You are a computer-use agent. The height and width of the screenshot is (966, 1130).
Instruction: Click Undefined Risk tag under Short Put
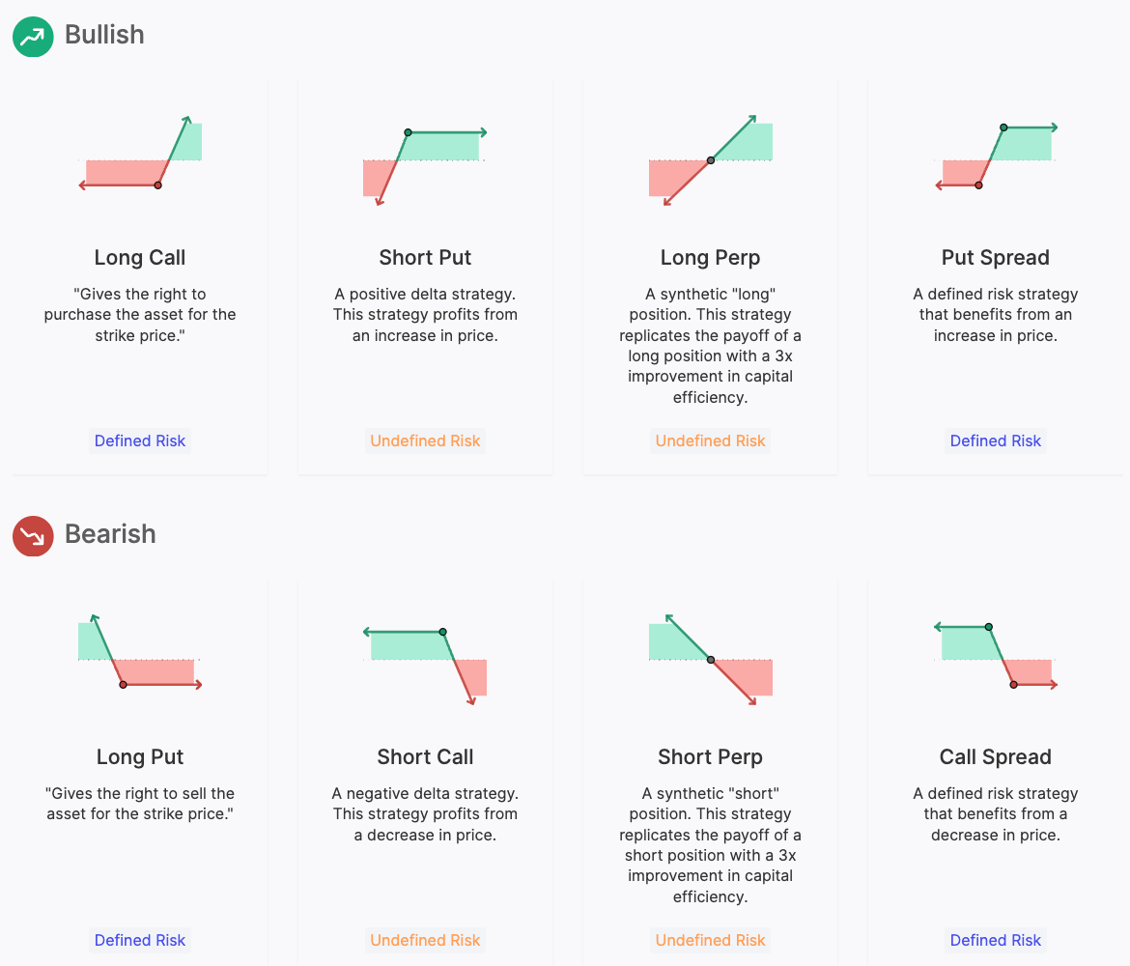[425, 441]
